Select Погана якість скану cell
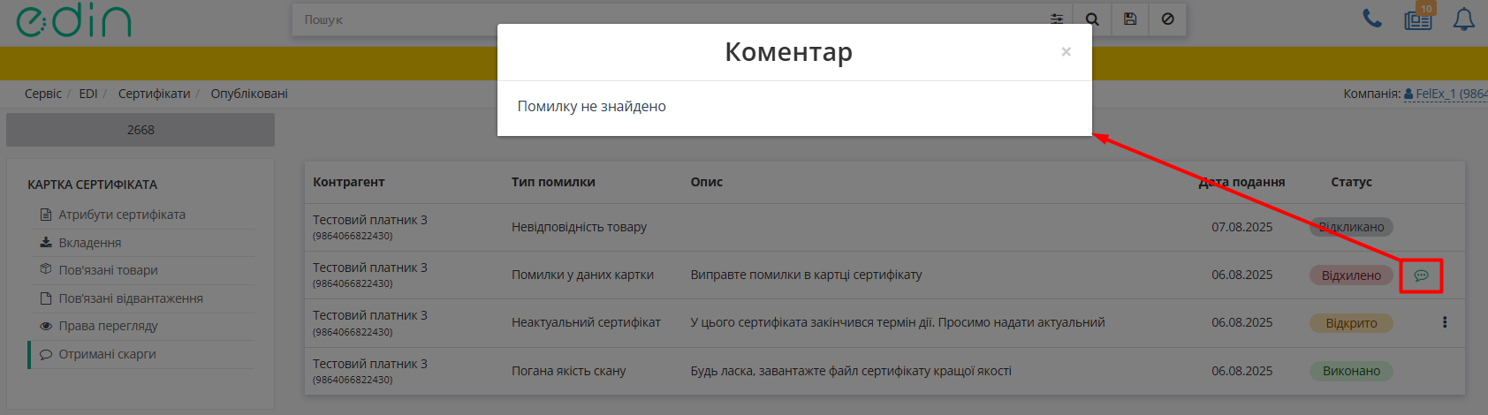1488x415 pixels. tap(568, 371)
